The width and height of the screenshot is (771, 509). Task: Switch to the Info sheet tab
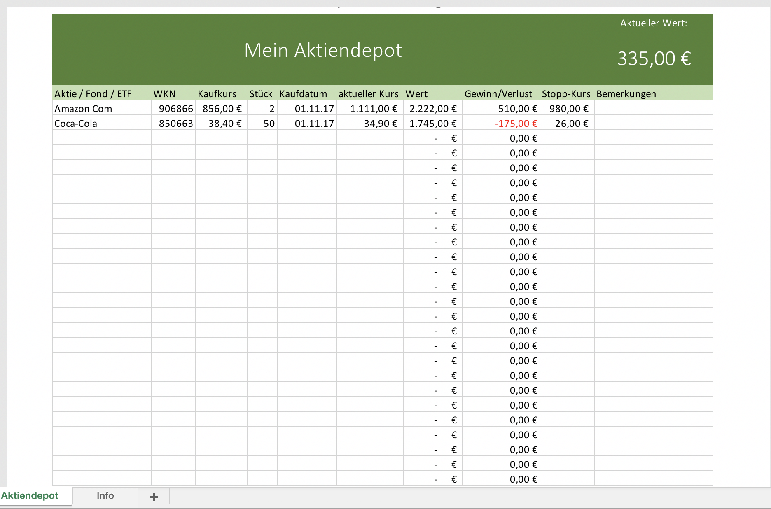pyautogui.click(x=105, y=496)
